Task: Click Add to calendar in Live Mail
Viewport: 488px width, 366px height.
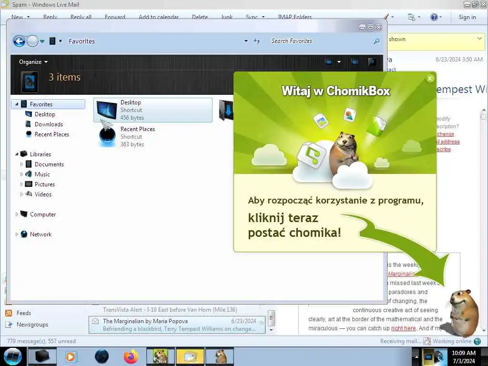Action: 159,17
